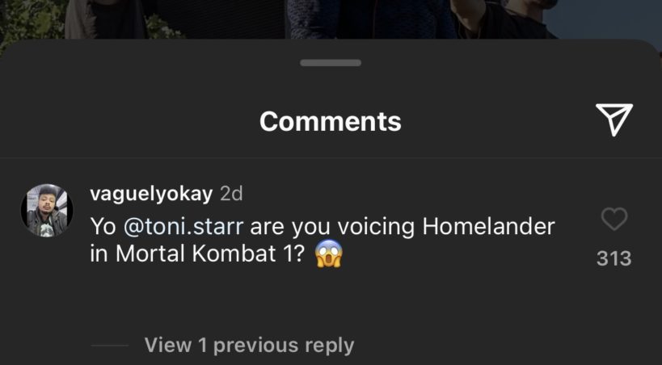Select the 2d timestamp next to the username
Screen dimensions: 662x365
coord(231,194)
